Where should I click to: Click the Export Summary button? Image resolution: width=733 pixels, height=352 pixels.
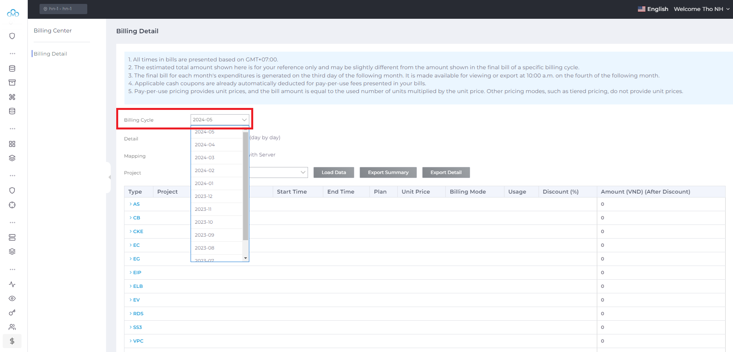point(388,172)
